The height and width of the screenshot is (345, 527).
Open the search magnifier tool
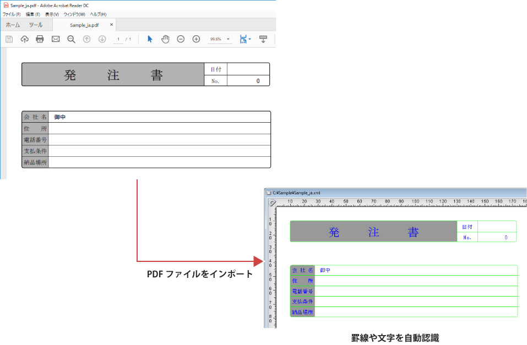tap(71, 39)
